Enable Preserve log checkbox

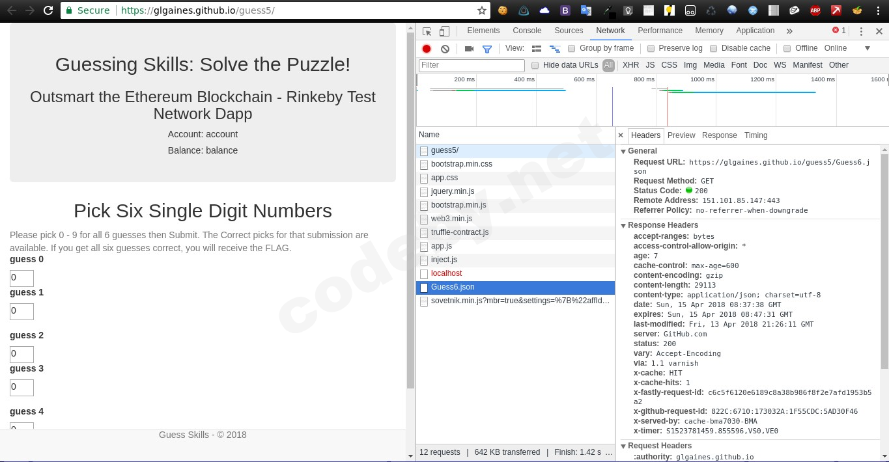(651, 49)
